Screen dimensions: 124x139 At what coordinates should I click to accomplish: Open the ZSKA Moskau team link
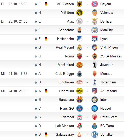tap(111, 56)
